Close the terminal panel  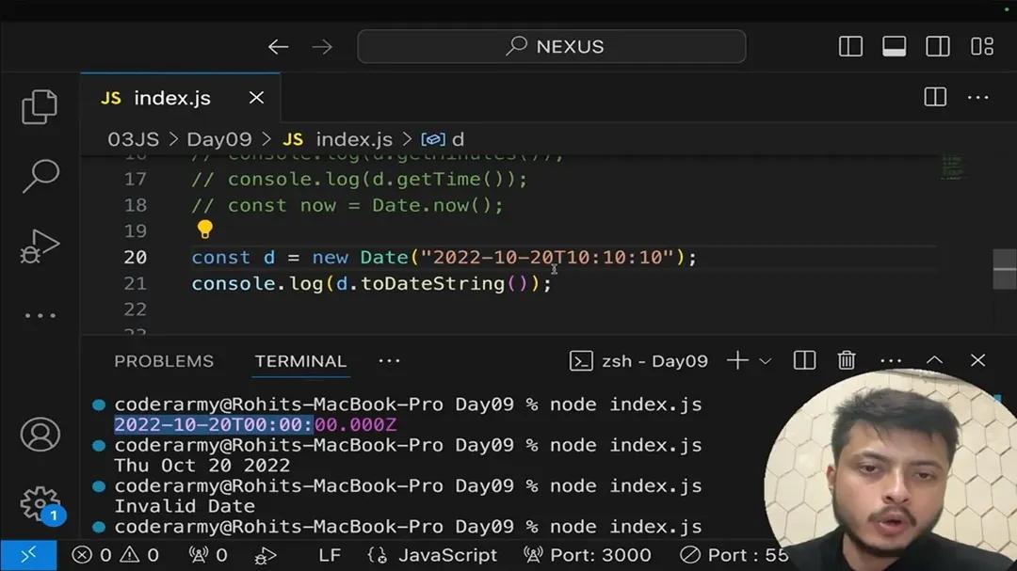(978, 360)
